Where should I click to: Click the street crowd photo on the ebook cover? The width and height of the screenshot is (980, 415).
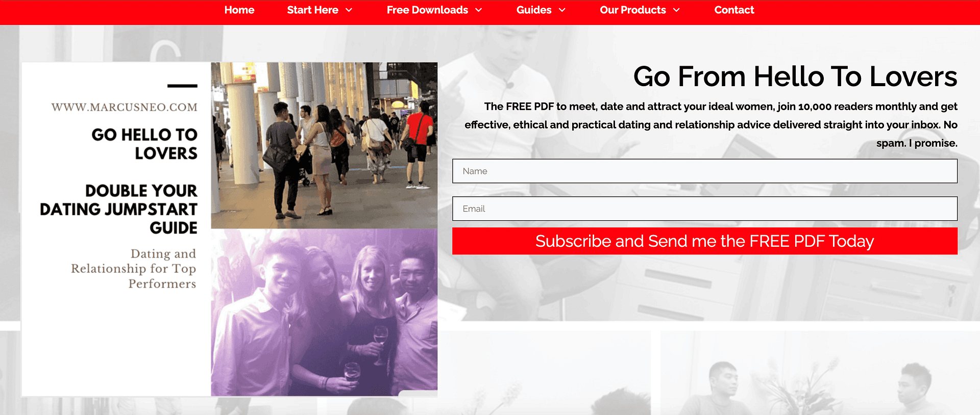point(324,145)
